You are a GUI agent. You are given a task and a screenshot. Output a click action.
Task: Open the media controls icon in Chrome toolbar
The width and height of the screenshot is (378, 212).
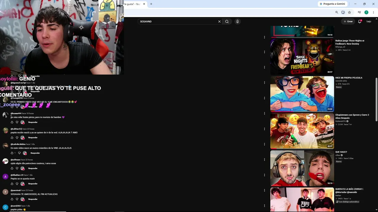[359, 12]
